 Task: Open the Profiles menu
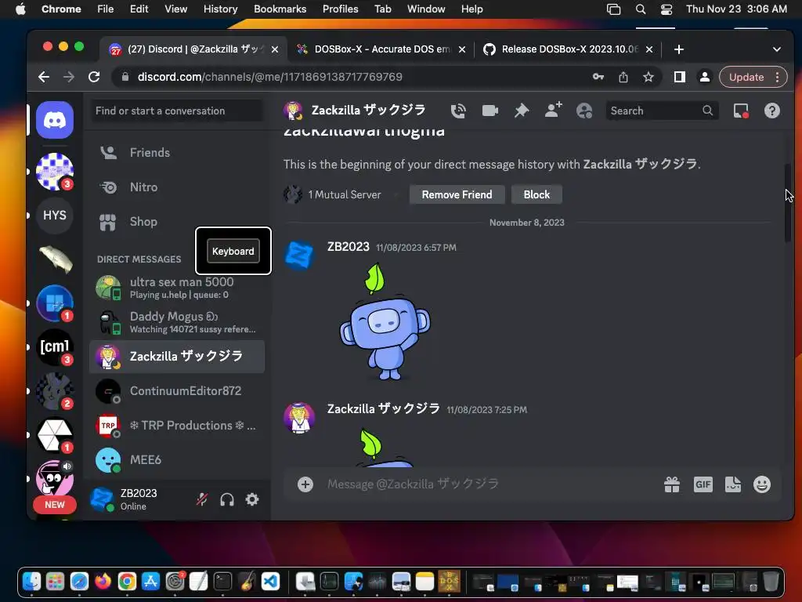[340, 9]
